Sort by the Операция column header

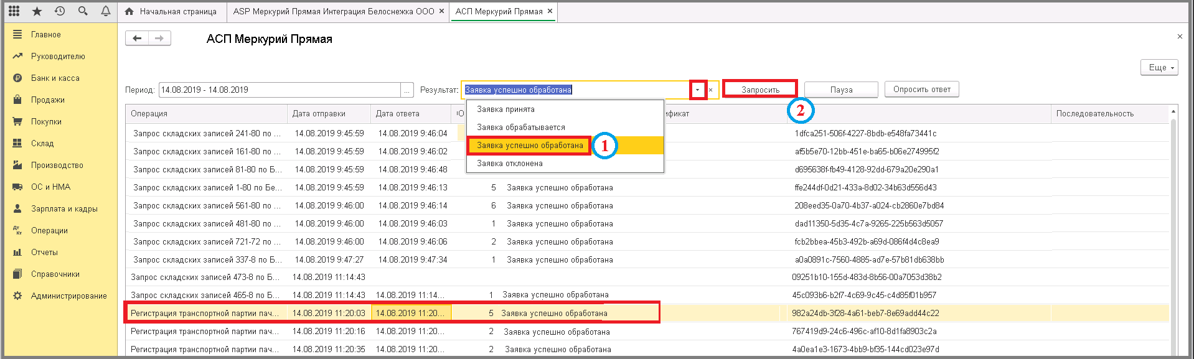206,114
